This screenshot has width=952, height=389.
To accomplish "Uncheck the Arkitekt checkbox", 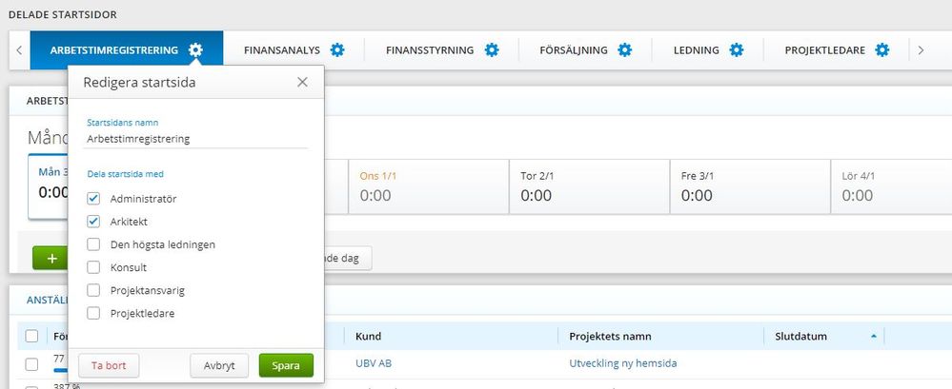I will pos(93,222).
